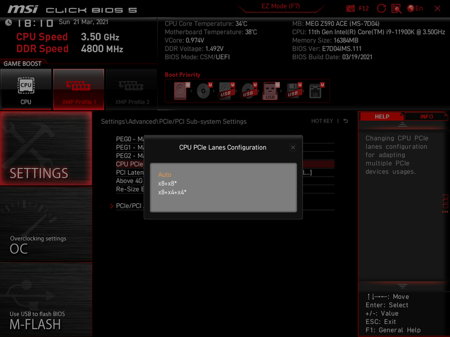Click the help panel scroll-up handle
The image size is (450, 337).
[x=402, y=124]
